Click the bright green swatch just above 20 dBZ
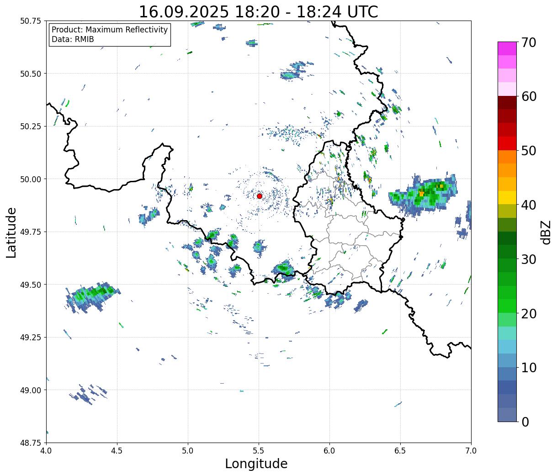 point(507,306)
